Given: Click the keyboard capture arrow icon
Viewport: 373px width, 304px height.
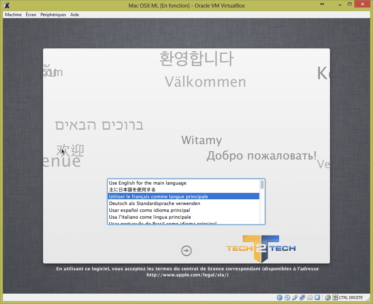Looking at the screenshot, I should [335, 298].
